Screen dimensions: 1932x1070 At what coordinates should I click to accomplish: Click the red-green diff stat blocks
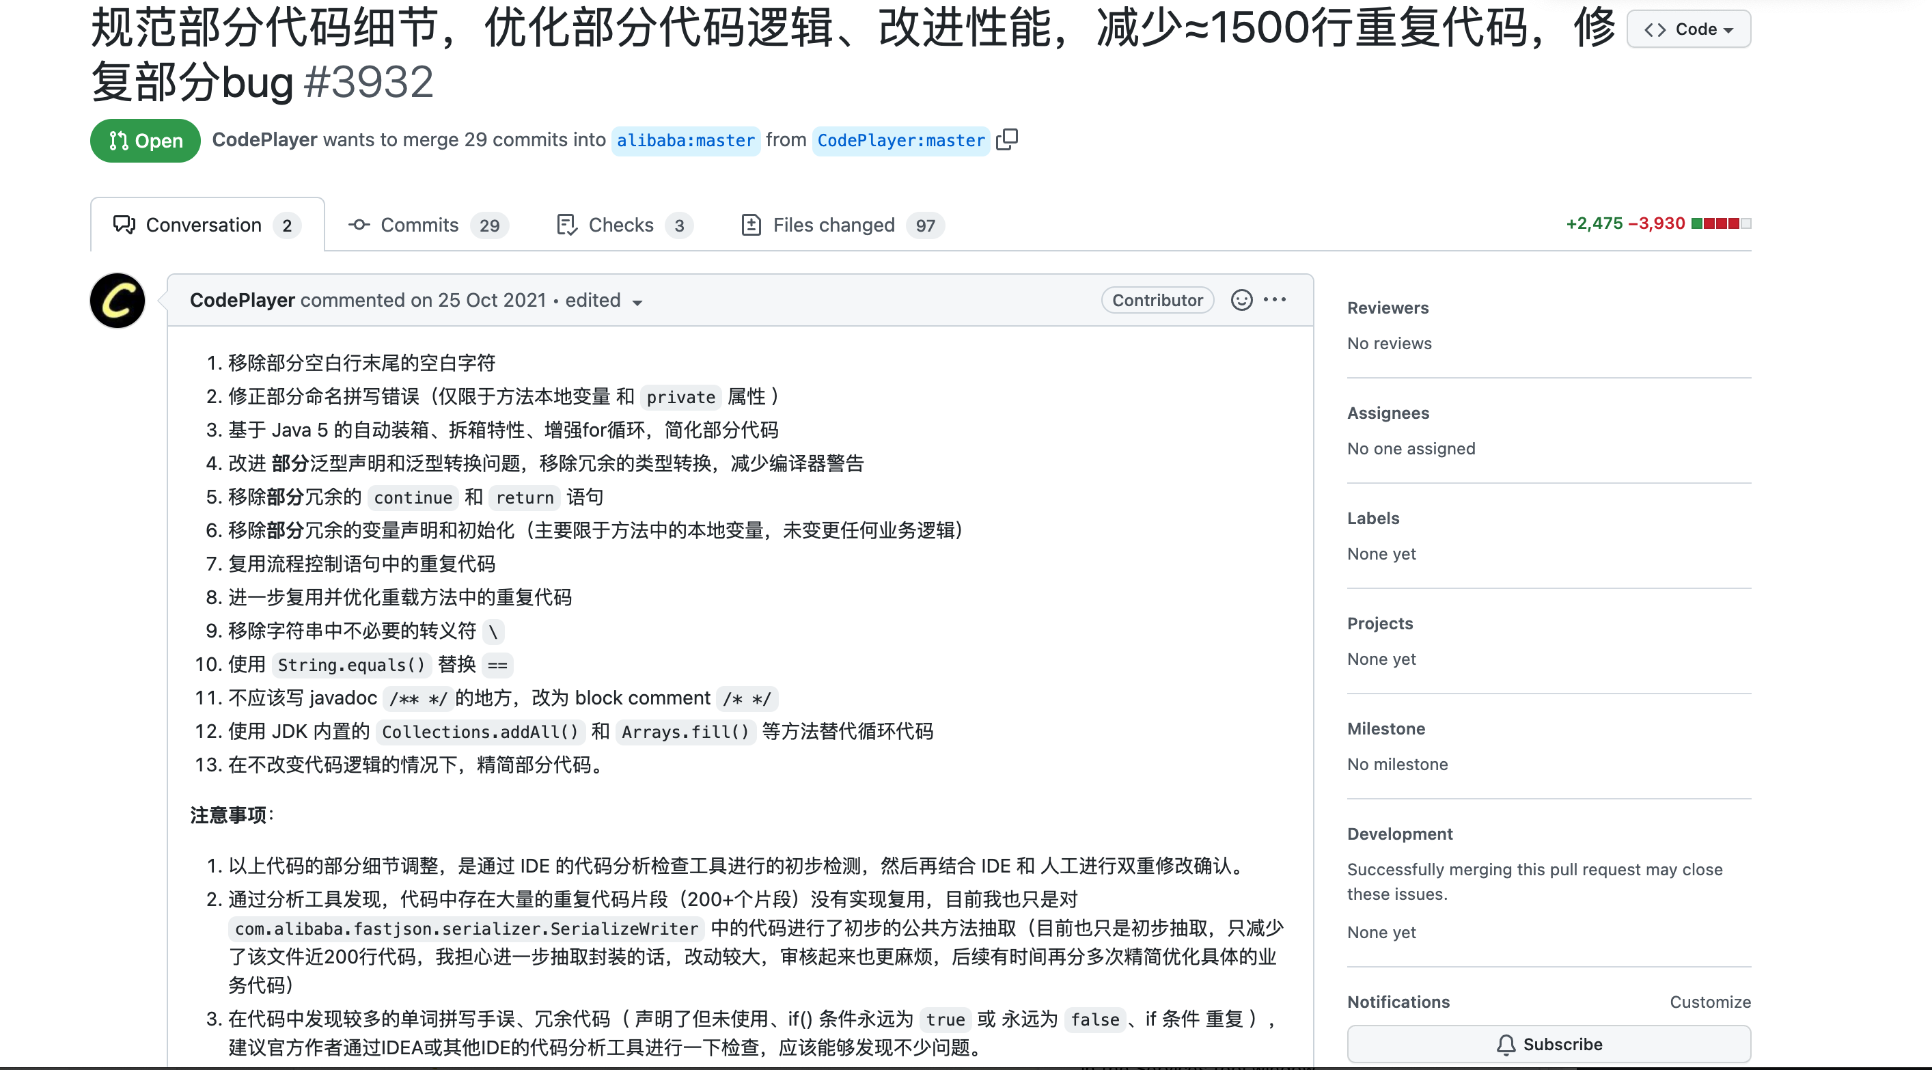(x=1722, y=223)
